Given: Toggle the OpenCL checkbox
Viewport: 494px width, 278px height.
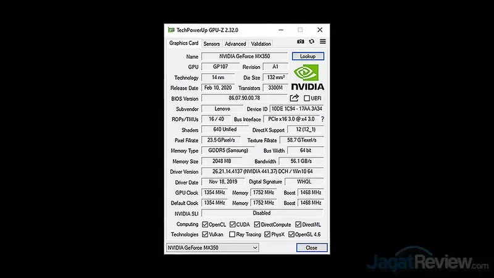Looking at the screenshot, I should pyautogui.click(x=205, y=224).
